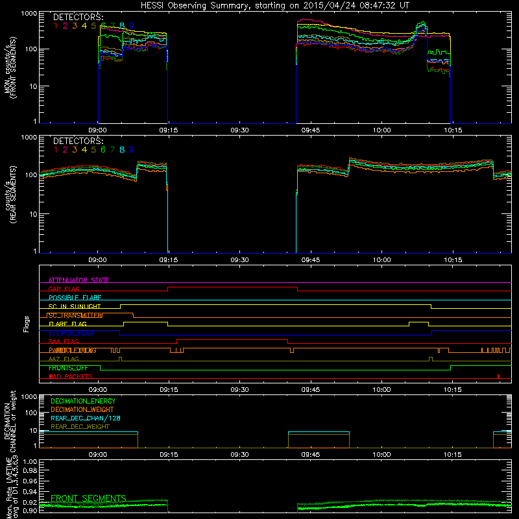The image size is (519, 519).
Task: Select red detector 1 in front segments legend
Action: 56,26
